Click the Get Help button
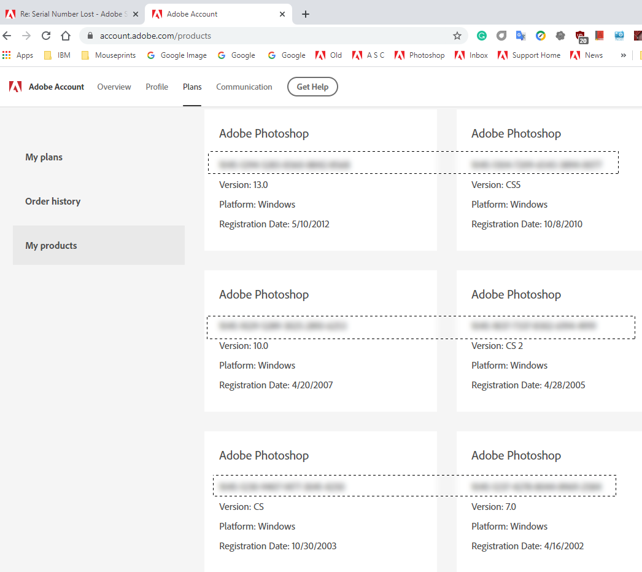This screenshot has height=572, width=642. click(x=312, y=87)
